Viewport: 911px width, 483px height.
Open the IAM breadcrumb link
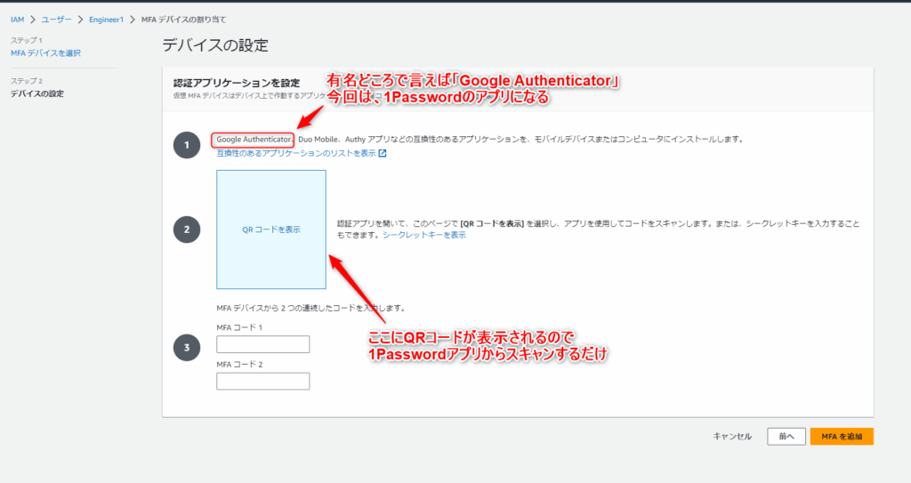pos(18,20)
